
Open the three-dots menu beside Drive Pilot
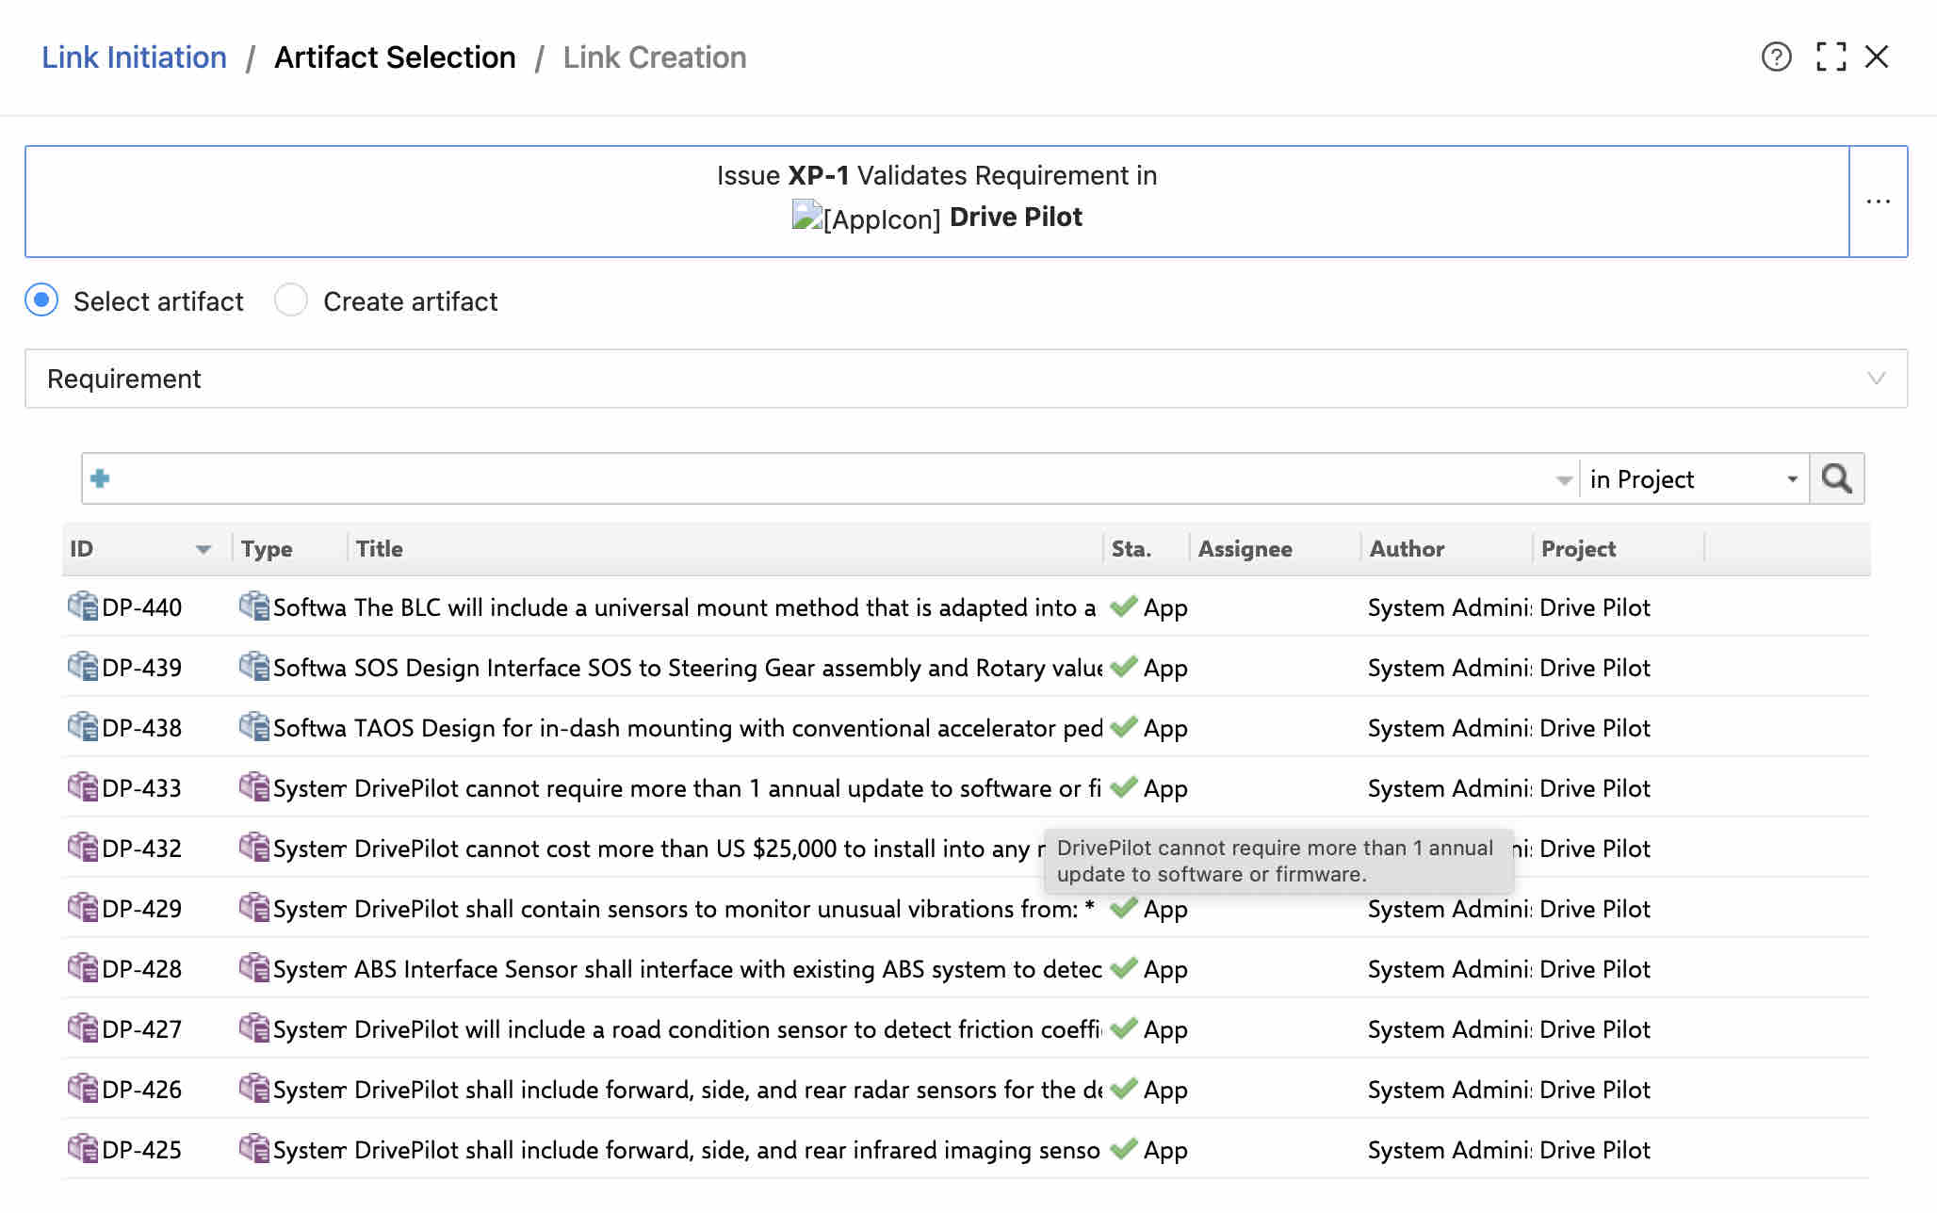coord(1879,202)
